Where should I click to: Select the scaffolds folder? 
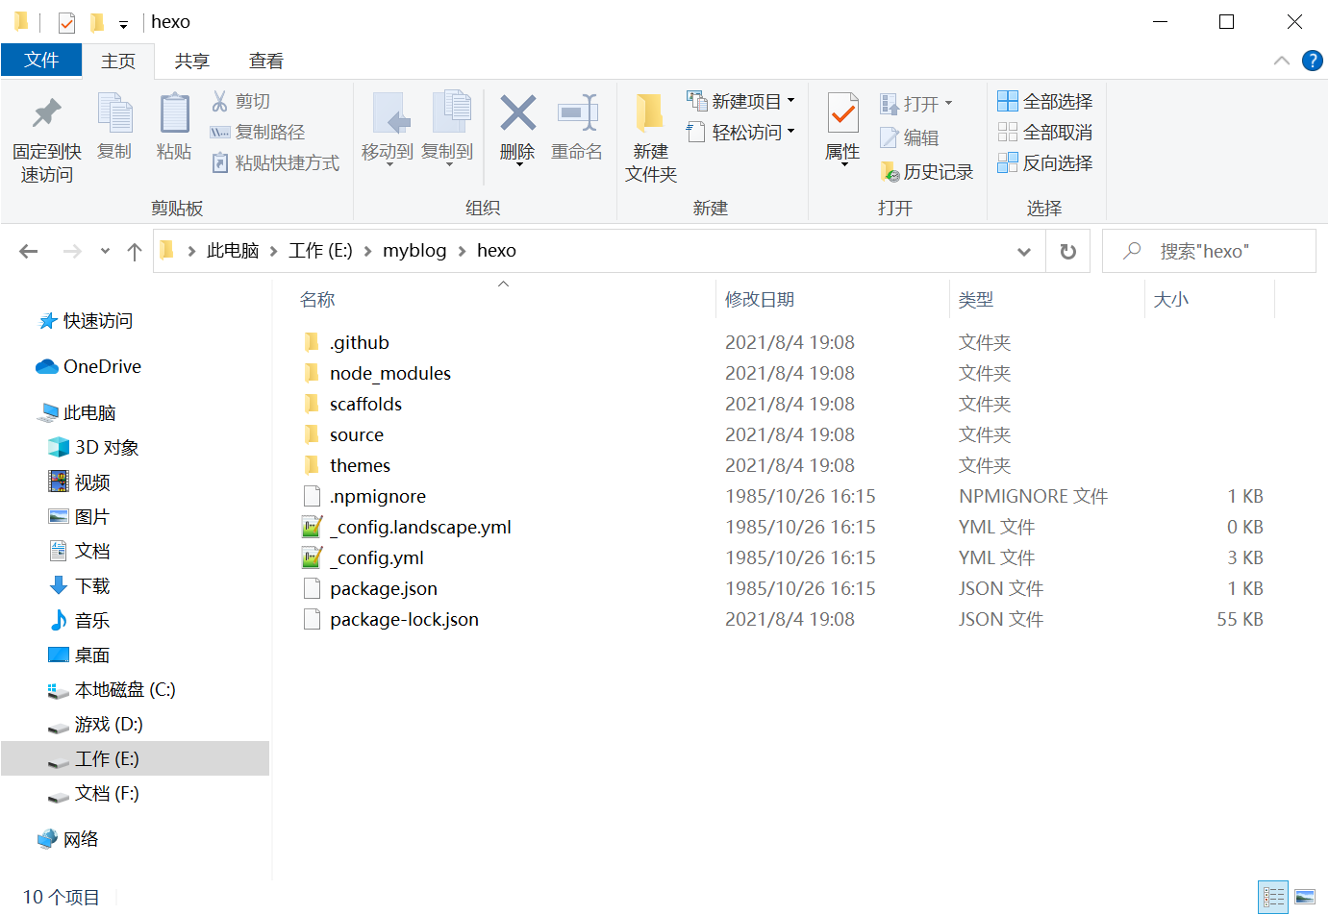365,404
